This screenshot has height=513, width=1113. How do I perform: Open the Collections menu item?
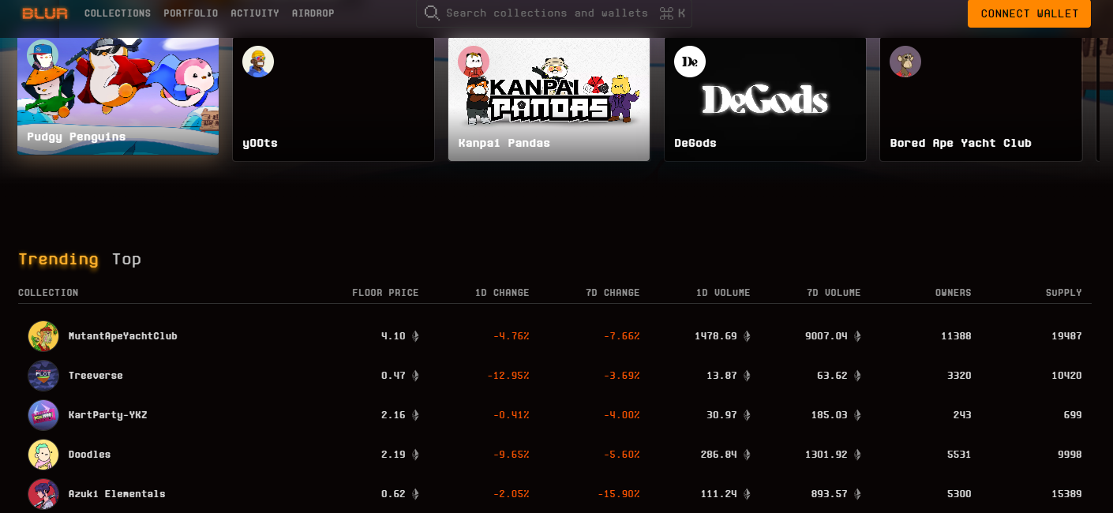click(x=118, y=13)
